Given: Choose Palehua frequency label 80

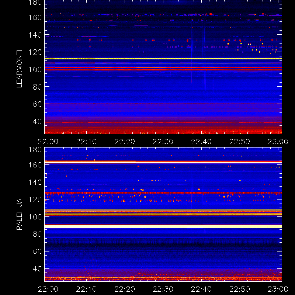Looking at the screenshot, I should 38,234.
